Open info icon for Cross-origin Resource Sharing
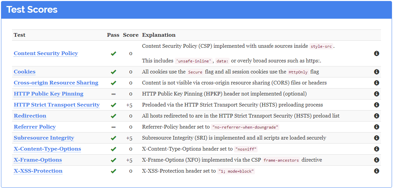This screenshot has height=189, width=393. [376, 83]
